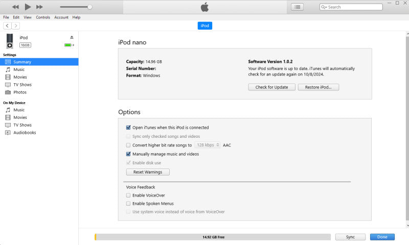Image resolution: width=409 pixels, height=245 pixels.
Task: Enable Convert higher bit rate songs checkbox
Action: [128, 145]
